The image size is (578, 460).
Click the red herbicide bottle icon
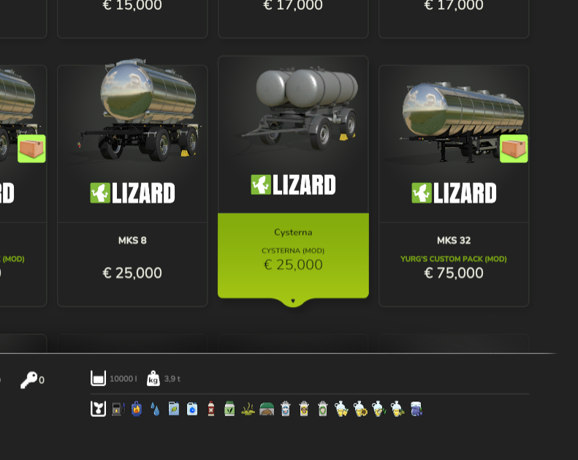211,409
